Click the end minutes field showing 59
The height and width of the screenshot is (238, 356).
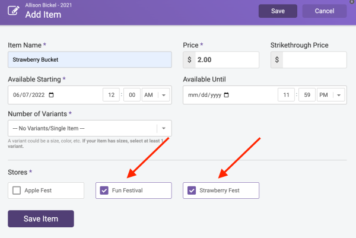tap(307, 95)
